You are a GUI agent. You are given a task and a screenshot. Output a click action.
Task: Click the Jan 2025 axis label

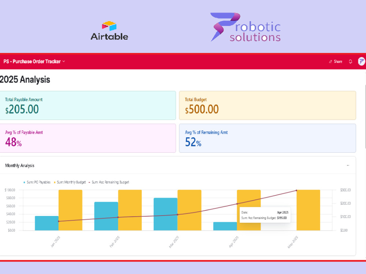[x=56, y=241]
